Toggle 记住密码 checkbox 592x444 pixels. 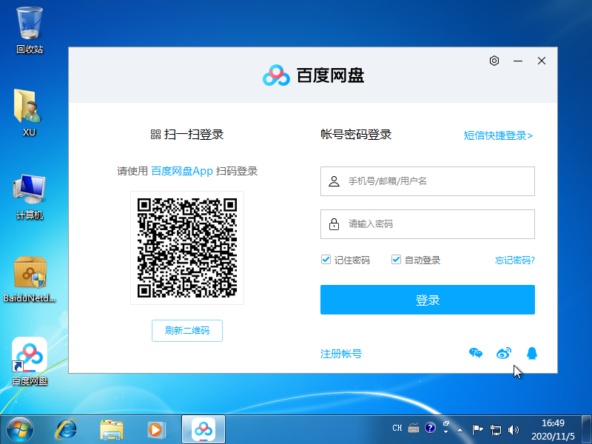point(326,260)
